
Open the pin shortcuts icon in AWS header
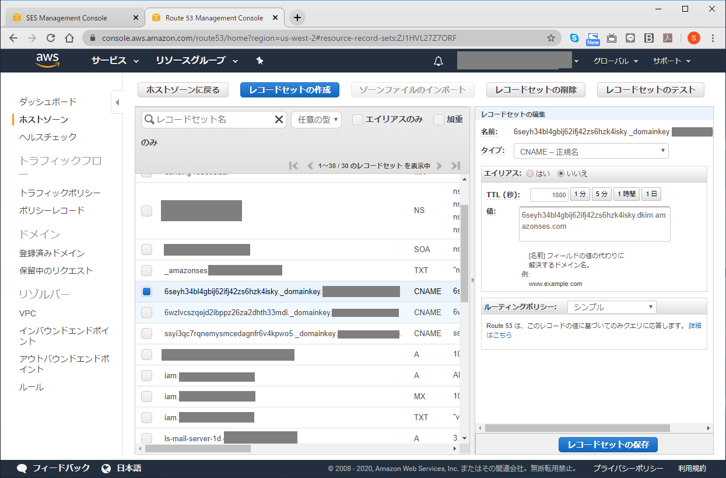(260, 61)
